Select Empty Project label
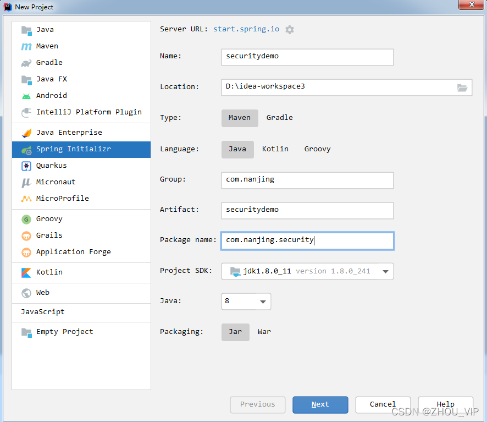This screenshot has height=422, width=487. pos(65,332)
